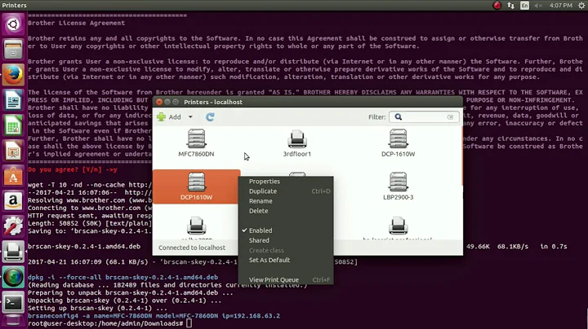Open System Settings from the launcher

13,226
